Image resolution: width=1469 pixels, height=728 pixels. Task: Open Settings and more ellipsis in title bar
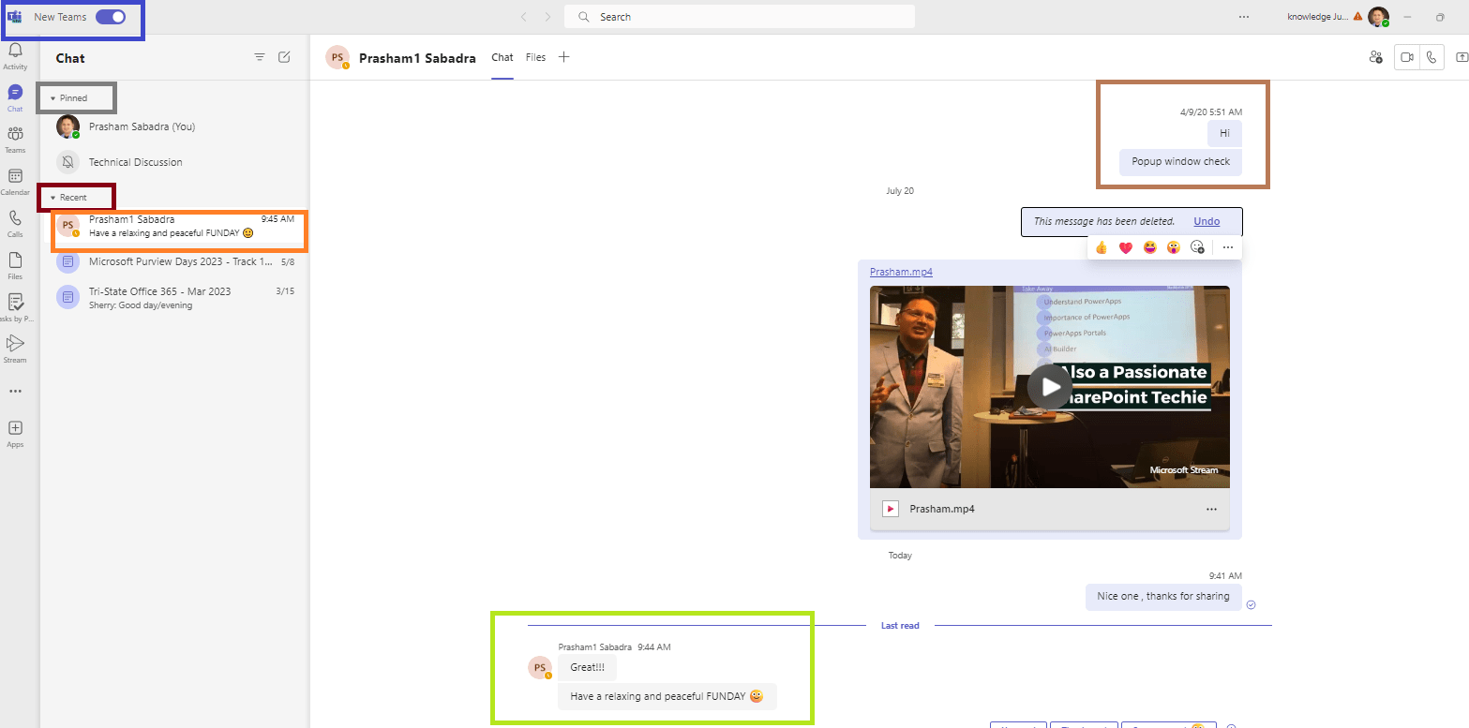pyautogui.click(x=1244, y=17)
